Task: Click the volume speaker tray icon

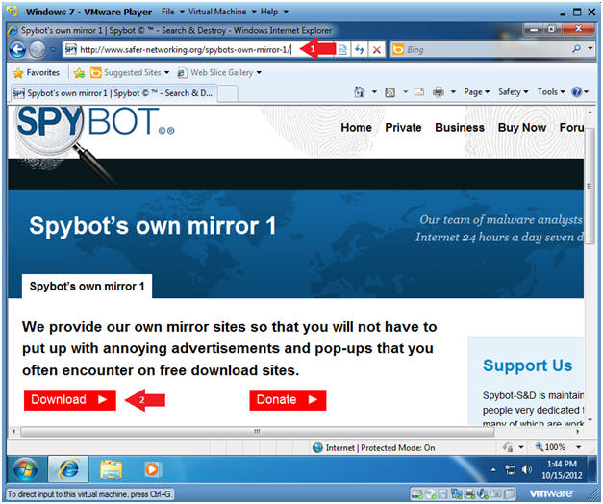Action: coord(526,469)
